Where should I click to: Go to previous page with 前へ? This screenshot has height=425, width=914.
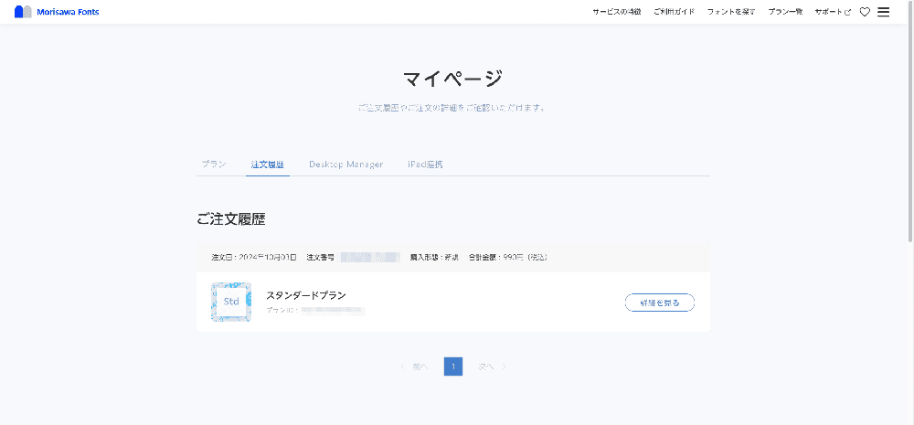(415, 367)
